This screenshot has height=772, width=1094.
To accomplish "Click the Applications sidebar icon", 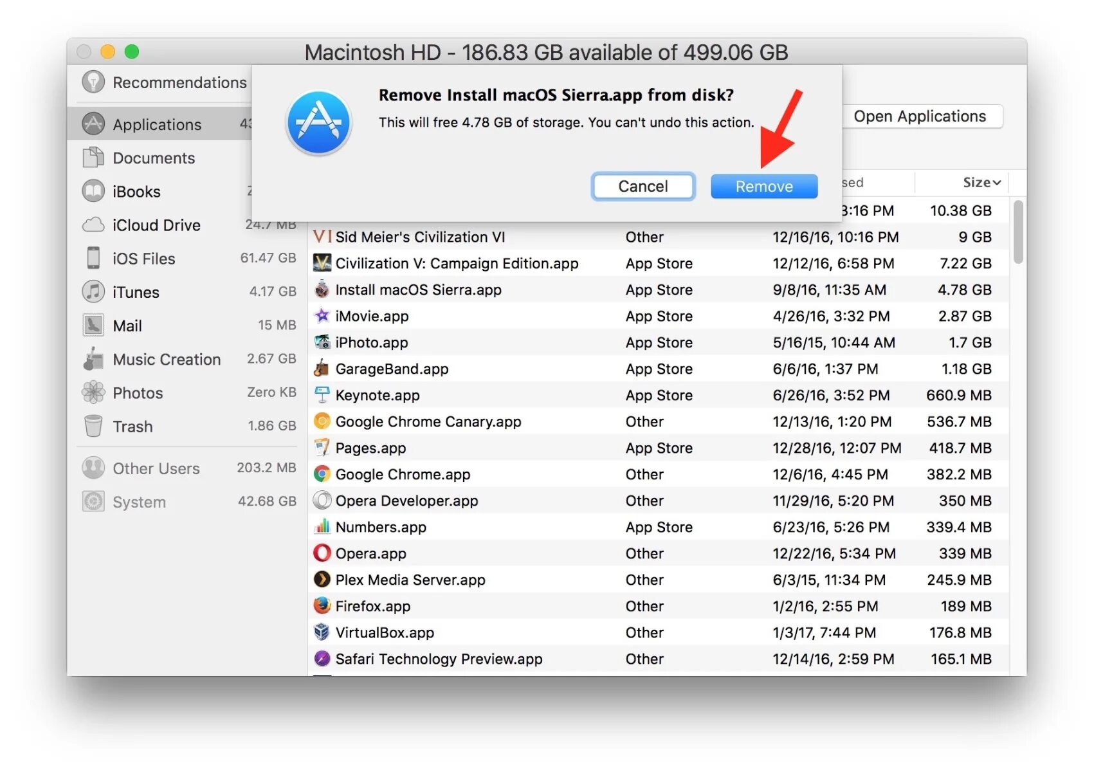I will 93,124.
